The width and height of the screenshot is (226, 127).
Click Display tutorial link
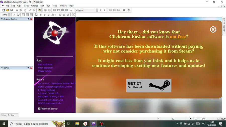tap(44, 71)
